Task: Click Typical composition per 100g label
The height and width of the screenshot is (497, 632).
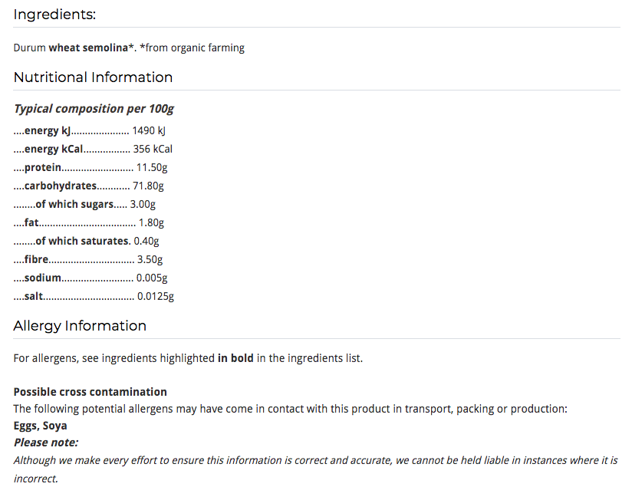Action: tap(94, 109)
